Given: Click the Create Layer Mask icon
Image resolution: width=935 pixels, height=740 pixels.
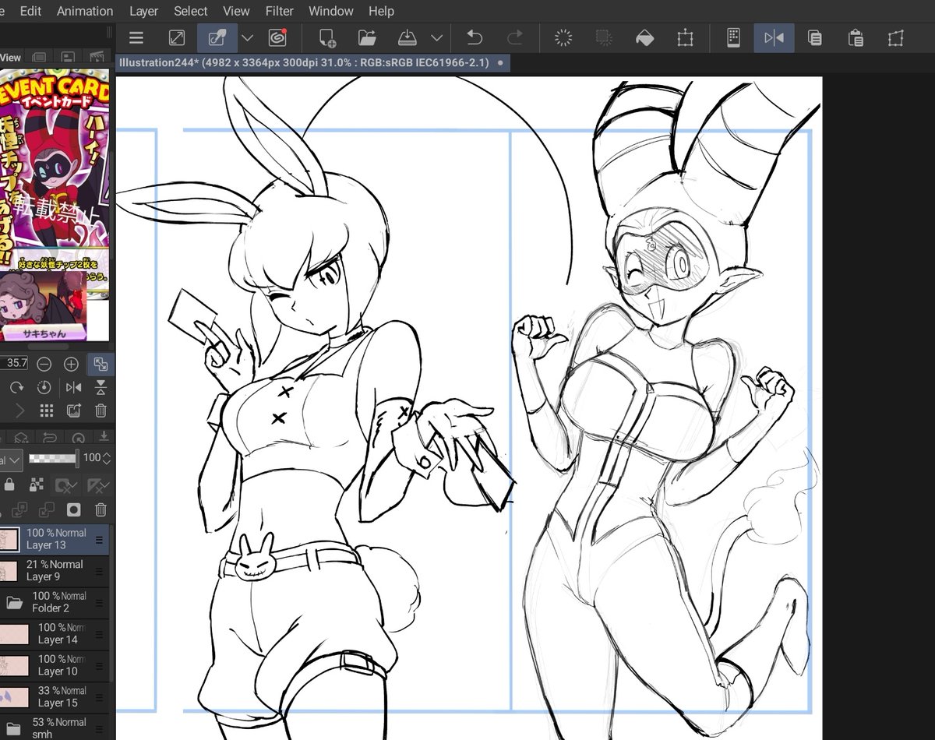Looking at the screenshot, I should point(74,510).
